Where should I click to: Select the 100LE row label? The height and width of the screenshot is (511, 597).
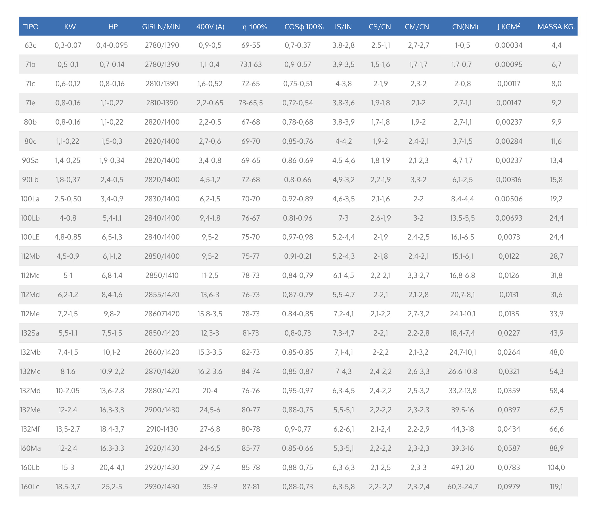[30, 237]
